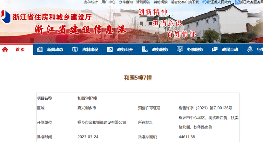Viewport: 263px width, 158px height.
Task: Click the chat bubbles icon beside 政民互动
Action: [215, 49]
